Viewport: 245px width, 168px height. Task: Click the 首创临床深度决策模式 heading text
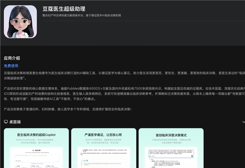[171, 134]
